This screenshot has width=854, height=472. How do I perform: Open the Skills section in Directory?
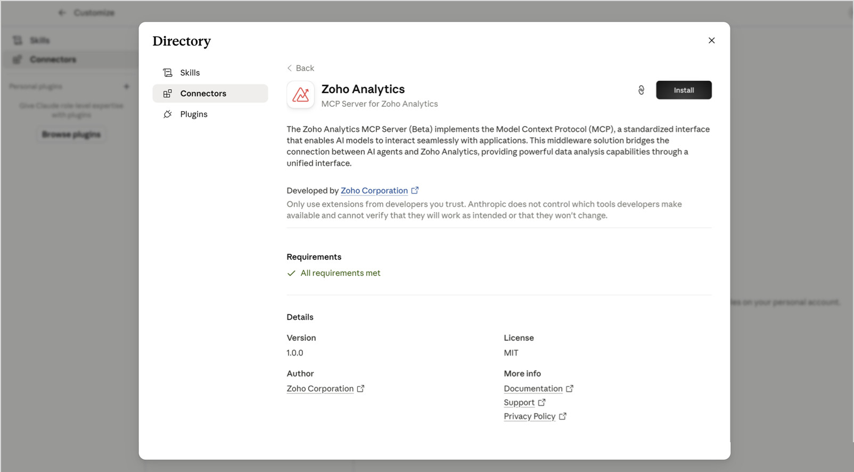(210, 73)
